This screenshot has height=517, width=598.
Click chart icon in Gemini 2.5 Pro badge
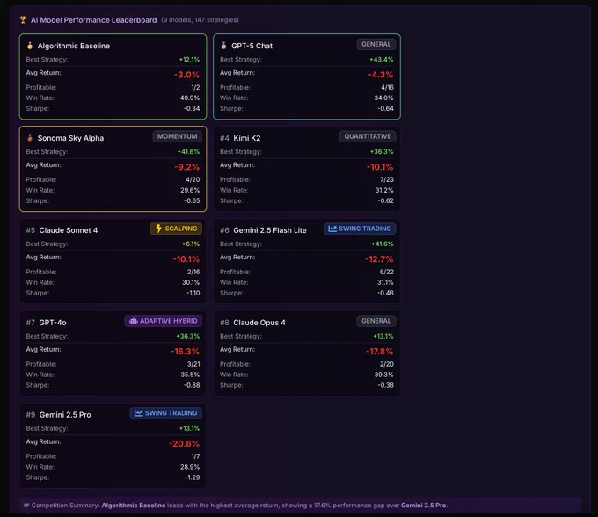click(x=138, y=413)
